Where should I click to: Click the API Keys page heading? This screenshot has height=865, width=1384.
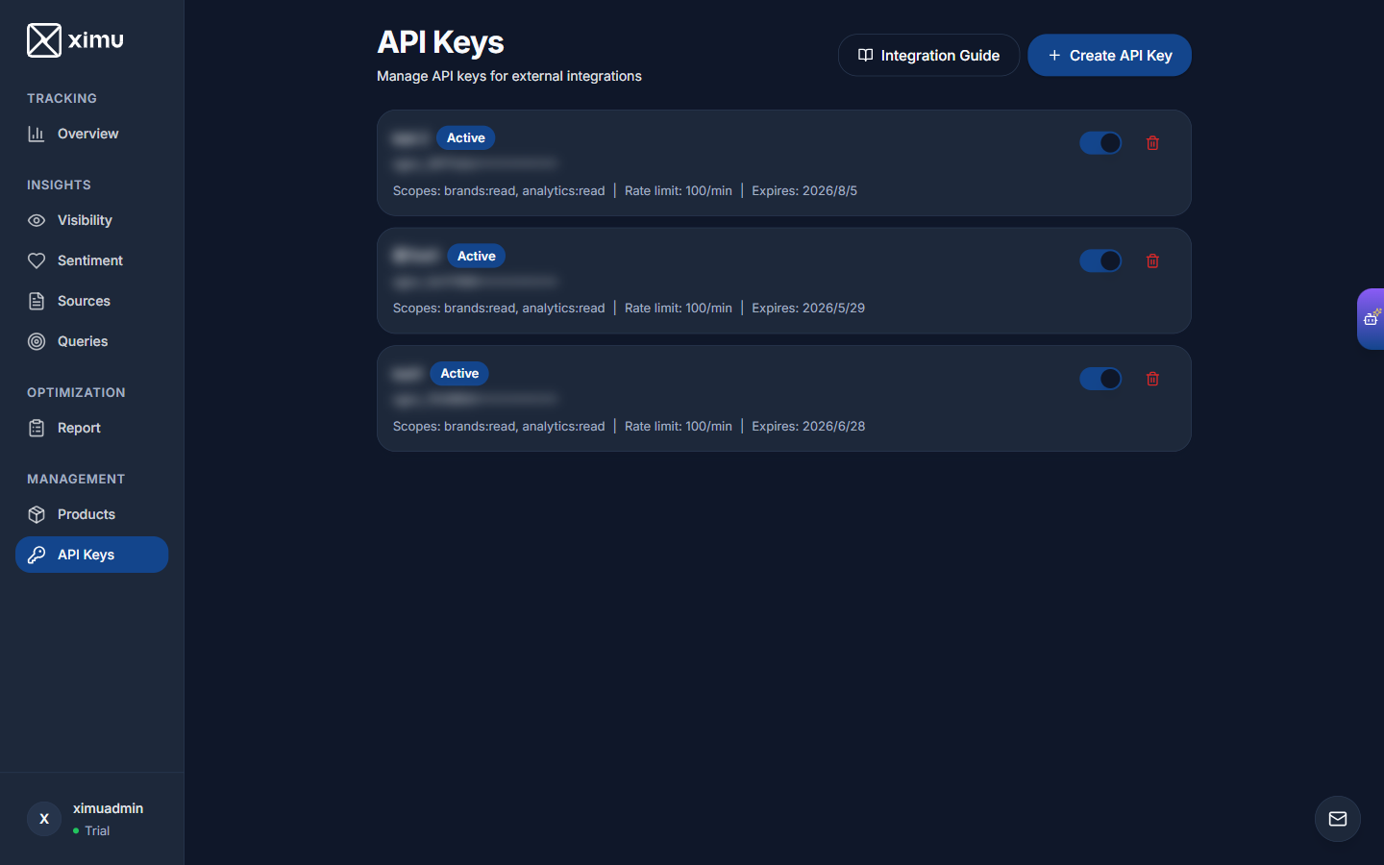coord(440,42)
